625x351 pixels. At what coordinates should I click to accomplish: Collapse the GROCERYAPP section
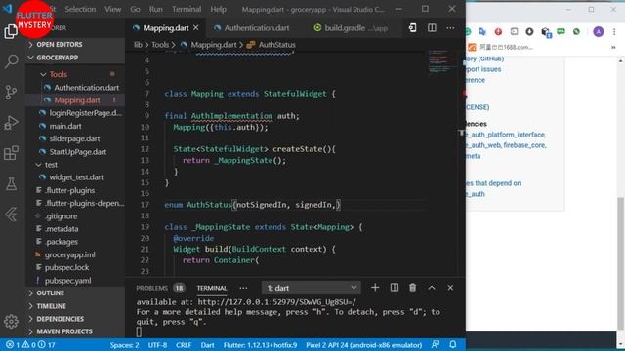(x=75, y=58)
